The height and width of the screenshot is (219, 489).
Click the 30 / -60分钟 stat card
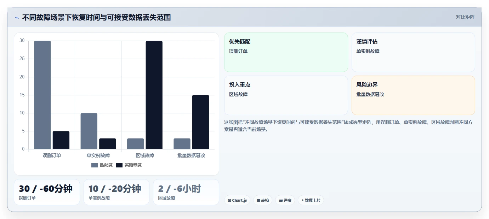coord(47,192)
